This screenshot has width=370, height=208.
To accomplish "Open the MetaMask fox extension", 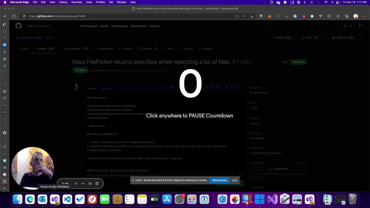I will 269,16.
